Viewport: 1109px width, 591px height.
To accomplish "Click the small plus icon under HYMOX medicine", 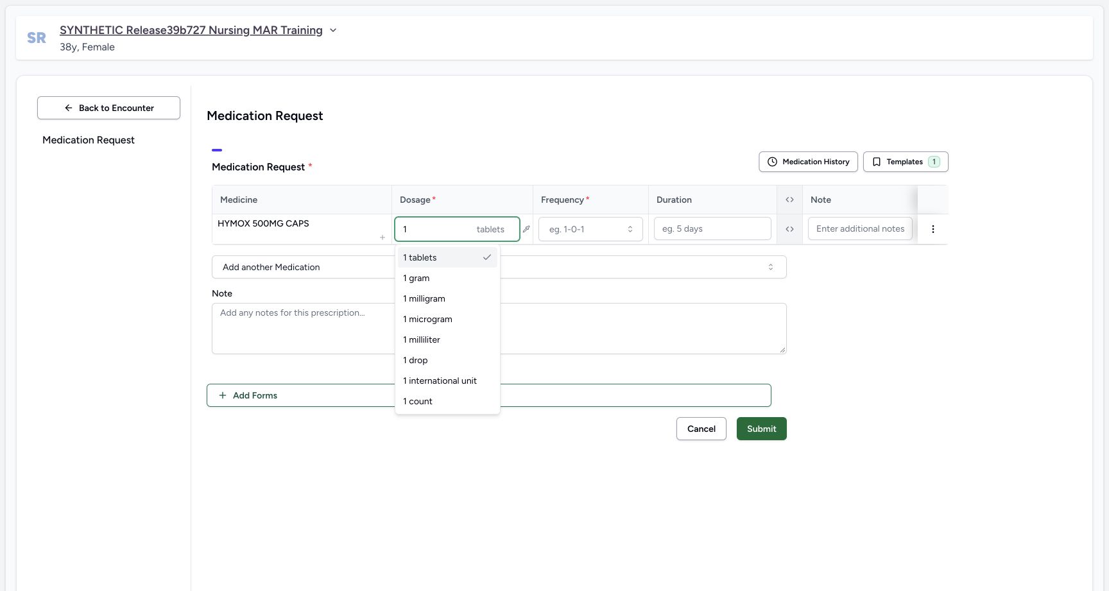I will point(383,237).
